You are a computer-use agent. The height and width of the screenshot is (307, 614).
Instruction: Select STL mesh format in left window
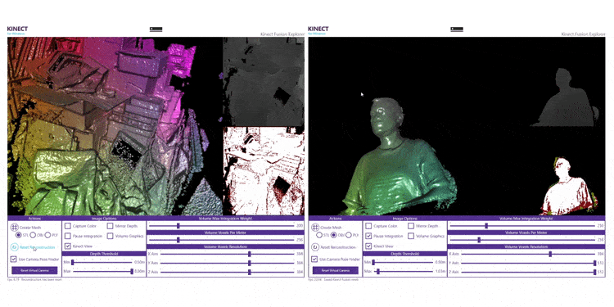pyautogui.click(x=18, y=235)
